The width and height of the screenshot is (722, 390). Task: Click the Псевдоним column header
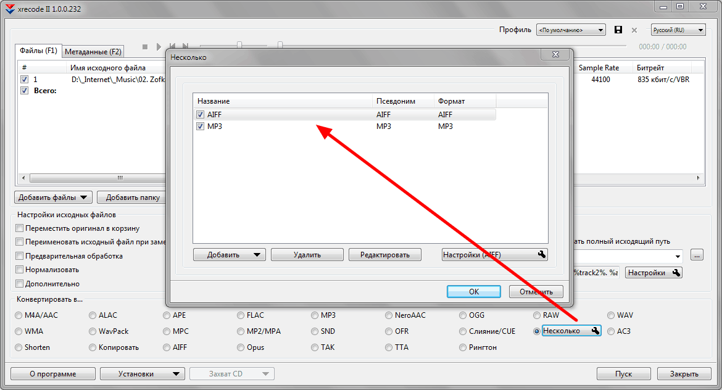[396, 101]
